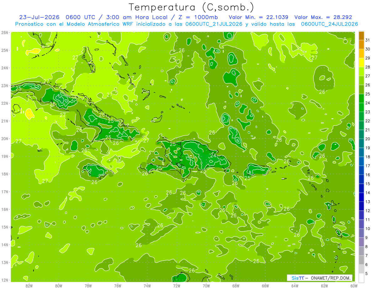Select the date text "23-Jul-2026"

coord(39,17)
